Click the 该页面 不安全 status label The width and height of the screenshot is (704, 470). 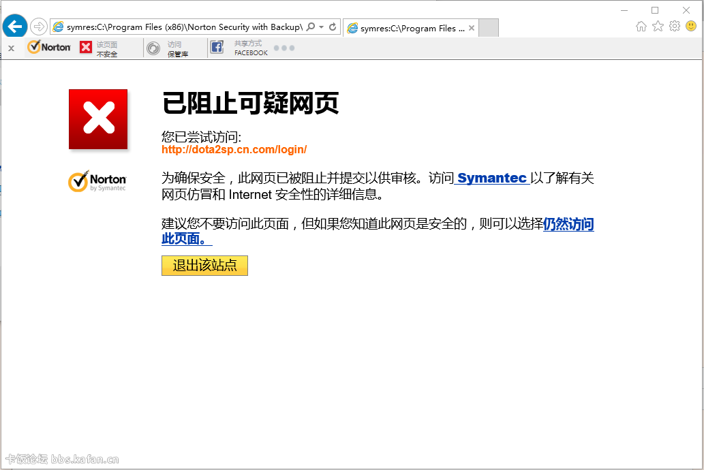107,49
